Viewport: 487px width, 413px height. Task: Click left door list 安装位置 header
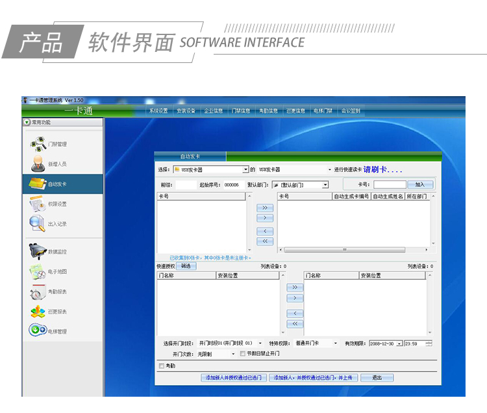pyautogui.click(x=247, y=275)
